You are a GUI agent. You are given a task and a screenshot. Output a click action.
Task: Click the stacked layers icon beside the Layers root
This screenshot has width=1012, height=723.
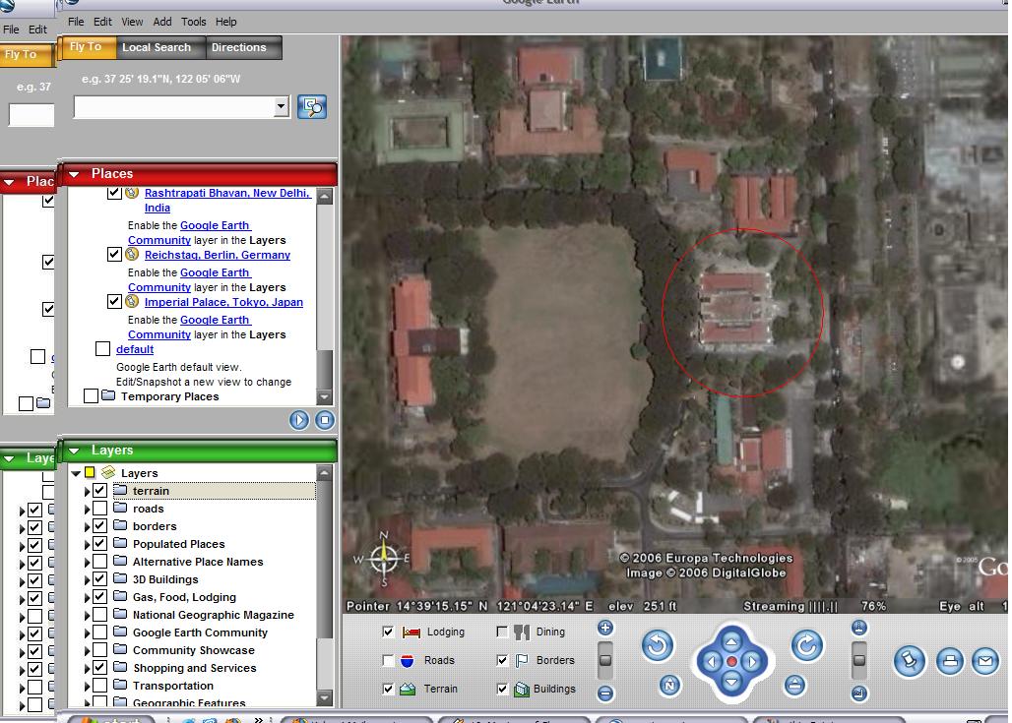tap(107, 473)
